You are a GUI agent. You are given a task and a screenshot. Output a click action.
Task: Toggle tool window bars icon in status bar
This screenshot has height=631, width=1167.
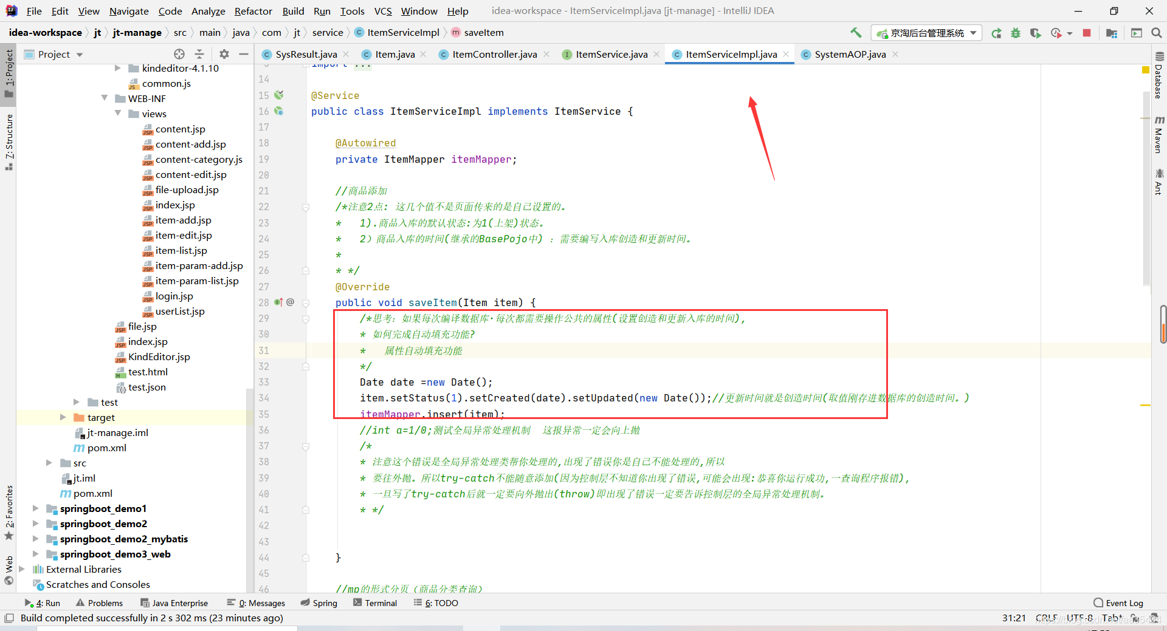pos(9,618)
